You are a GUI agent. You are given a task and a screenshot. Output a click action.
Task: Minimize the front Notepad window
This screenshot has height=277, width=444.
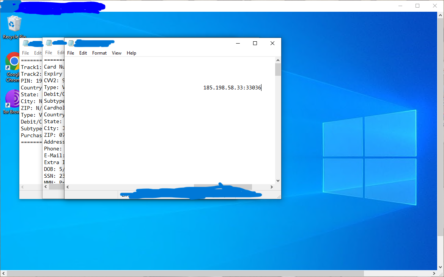click(x=238, y=43)
